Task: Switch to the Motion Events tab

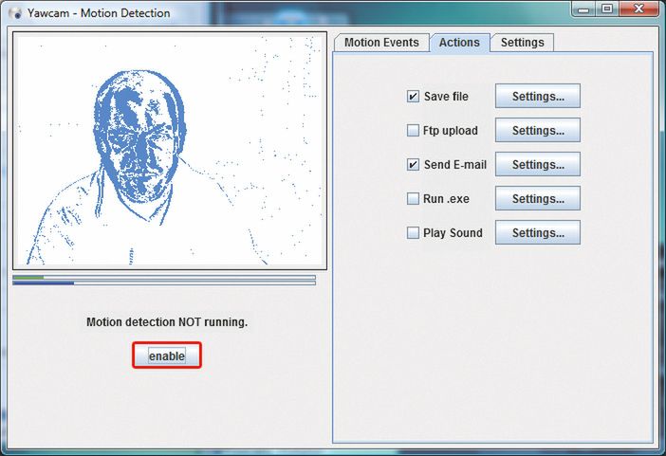Action: click(381, 43)
